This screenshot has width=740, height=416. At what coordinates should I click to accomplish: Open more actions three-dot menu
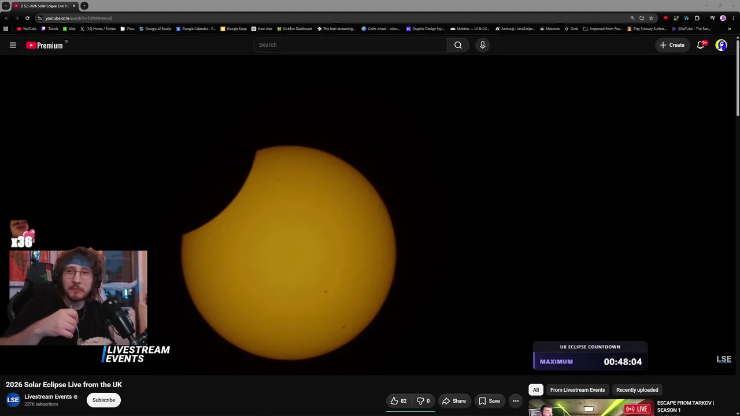[x=516, y=401]
